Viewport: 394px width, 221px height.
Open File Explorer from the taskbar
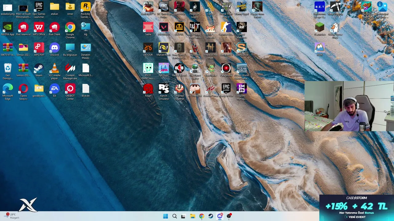[192, 216]
